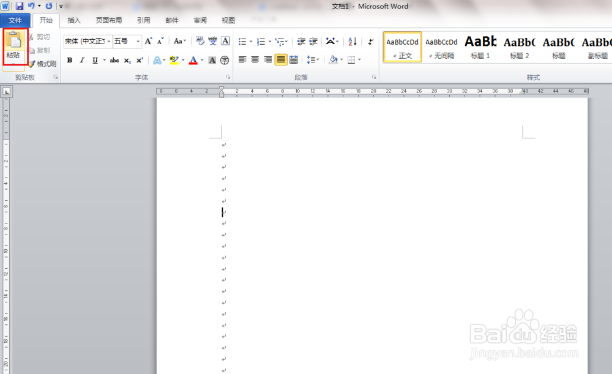Apply the 副标题 style
Image resolution: width=612 pixels, height=374 pixels.
point(597,48)
